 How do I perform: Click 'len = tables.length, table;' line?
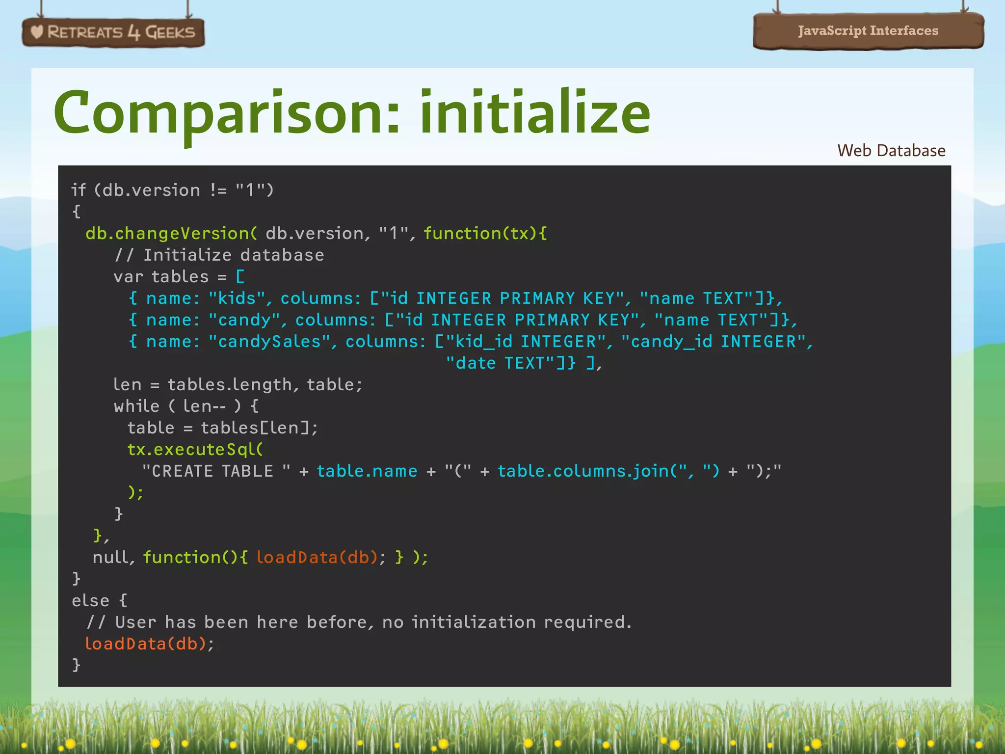click(x=238, y=384)
